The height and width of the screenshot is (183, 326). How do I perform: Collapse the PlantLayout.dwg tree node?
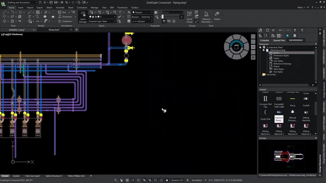[264, 50]
